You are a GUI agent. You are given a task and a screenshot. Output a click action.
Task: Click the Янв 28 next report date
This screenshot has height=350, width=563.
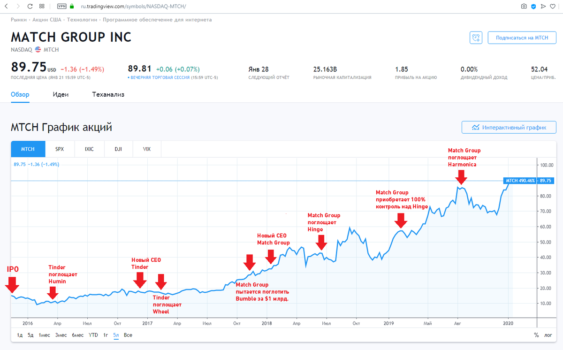coord(259,69)
